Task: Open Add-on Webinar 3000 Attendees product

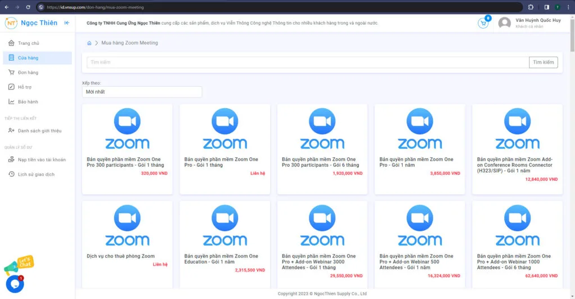Action: [319, 262]
